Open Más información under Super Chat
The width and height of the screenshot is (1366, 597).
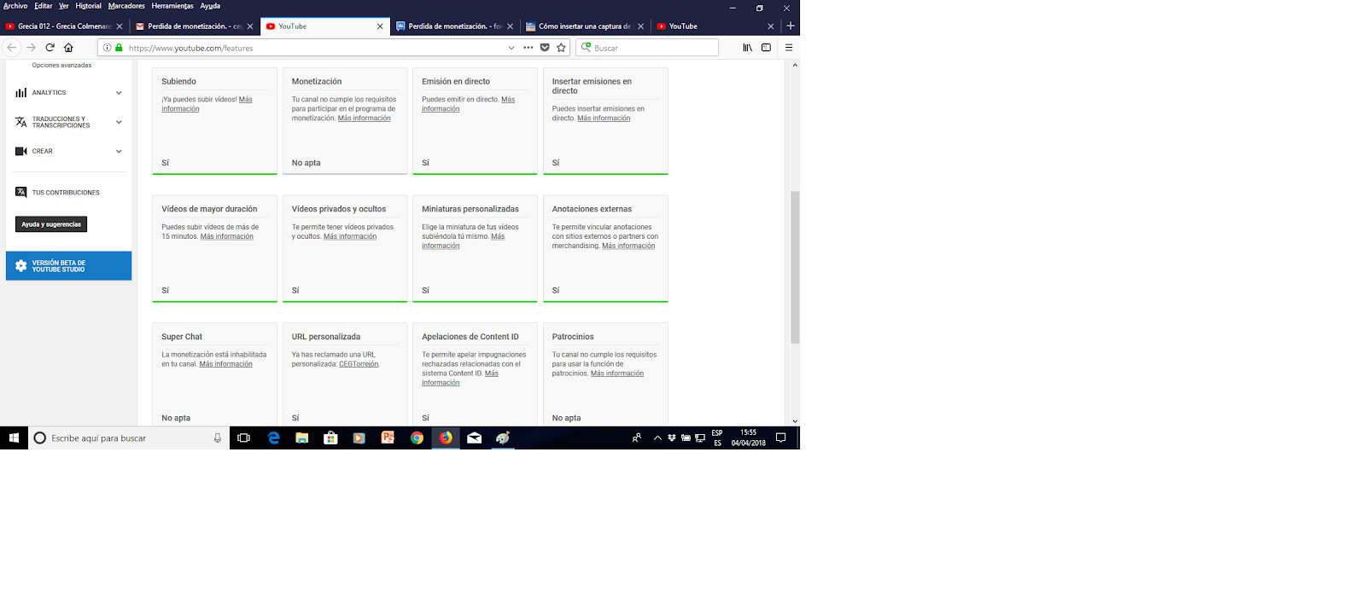tap(226, 364)
